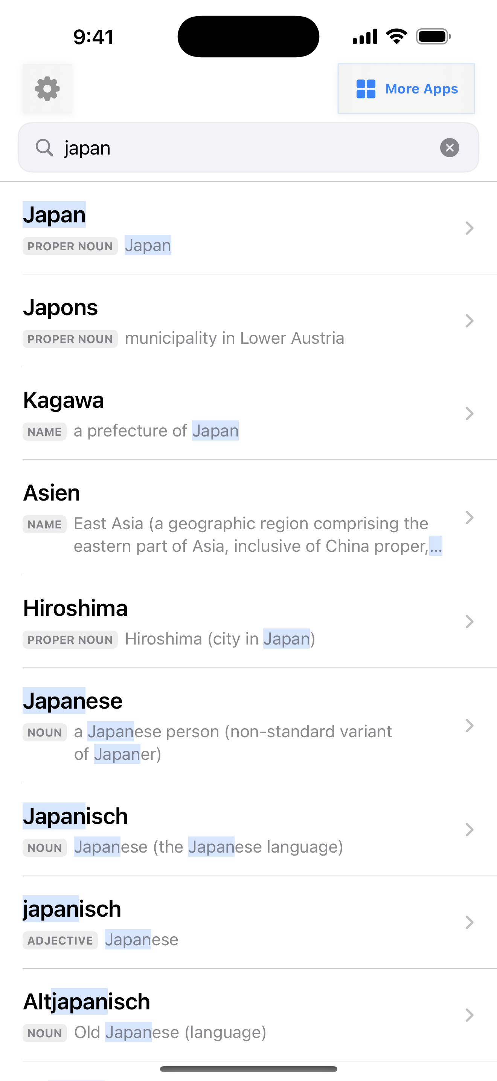
Task: Open the Hiroshima entry
Action: 75,608
